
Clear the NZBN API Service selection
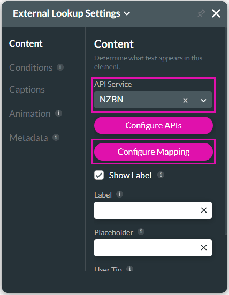[185, 100]
